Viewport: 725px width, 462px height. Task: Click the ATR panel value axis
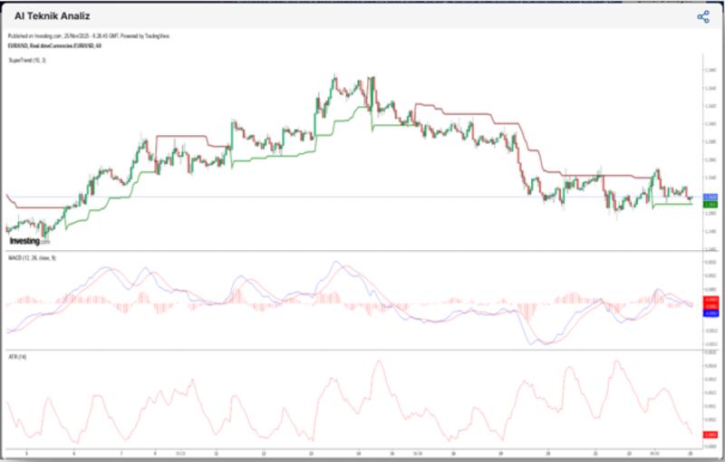pyautogui.click(x=710, y=390)
